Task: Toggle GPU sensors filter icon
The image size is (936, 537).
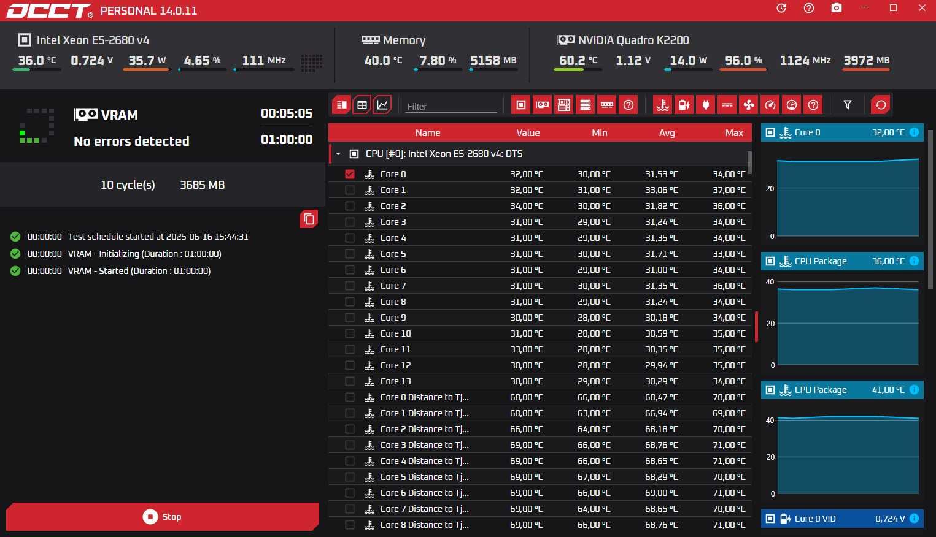Action: tap(543, 105)
